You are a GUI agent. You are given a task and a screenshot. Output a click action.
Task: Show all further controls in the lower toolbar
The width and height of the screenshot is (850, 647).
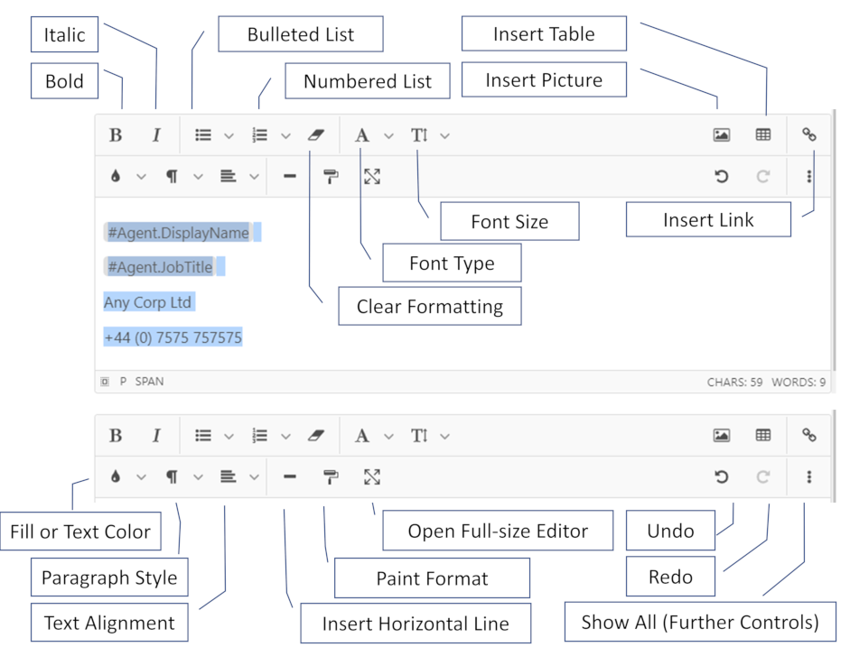[808, 476]
